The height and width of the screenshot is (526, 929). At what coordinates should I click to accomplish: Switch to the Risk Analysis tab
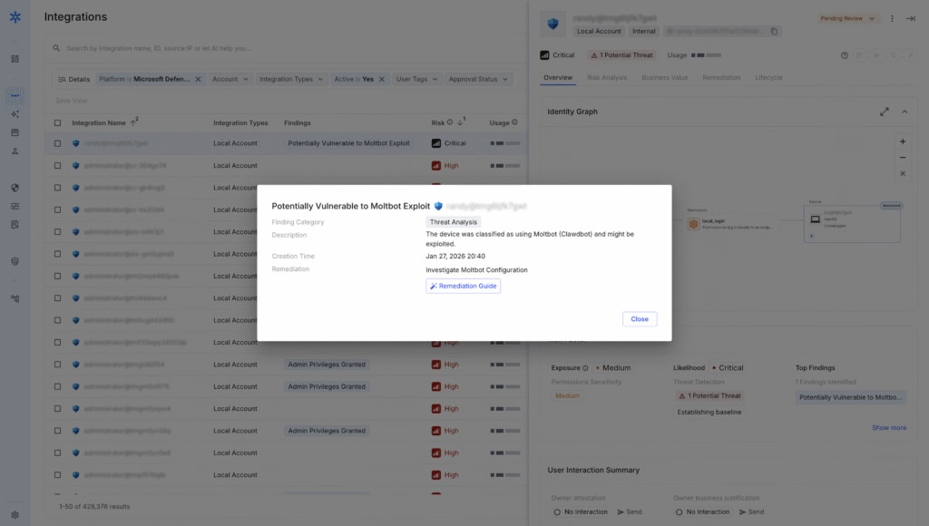[x=606, y=77]
